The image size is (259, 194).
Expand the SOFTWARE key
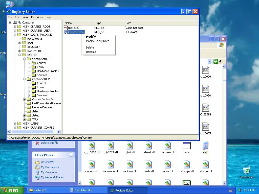click(19, 51)
